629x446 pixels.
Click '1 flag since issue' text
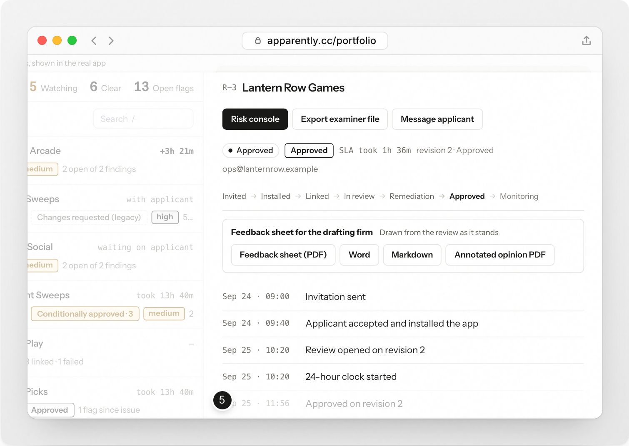(x=109, y=410)
